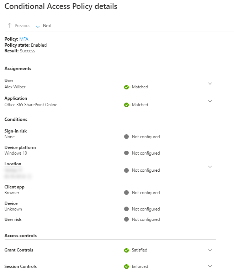Click the Next down-arrow icon

38,26
